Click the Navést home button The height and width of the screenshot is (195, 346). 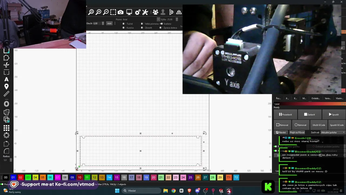[x=281, y=132]
